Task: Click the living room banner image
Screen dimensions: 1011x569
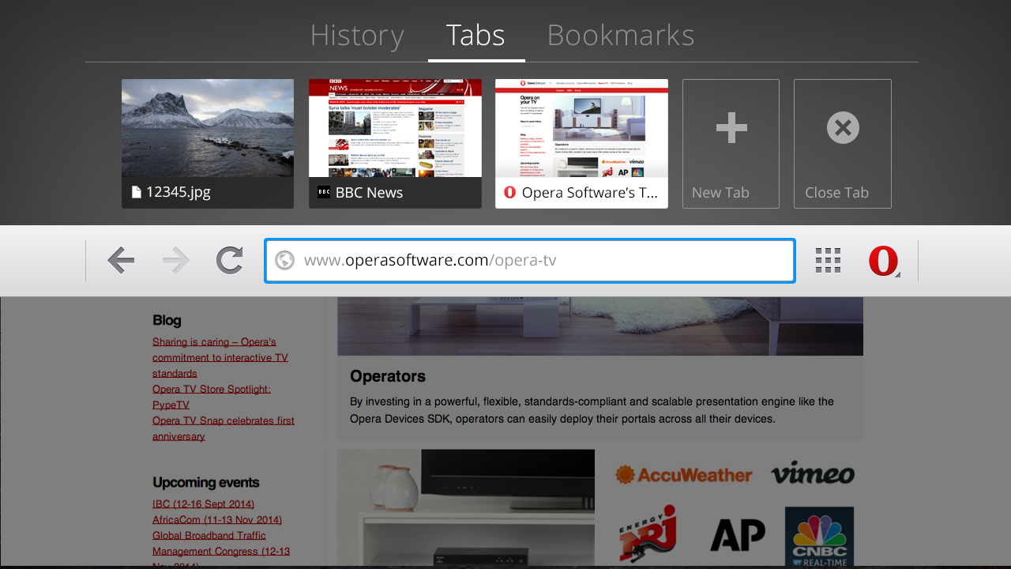Action: point(600,326)
